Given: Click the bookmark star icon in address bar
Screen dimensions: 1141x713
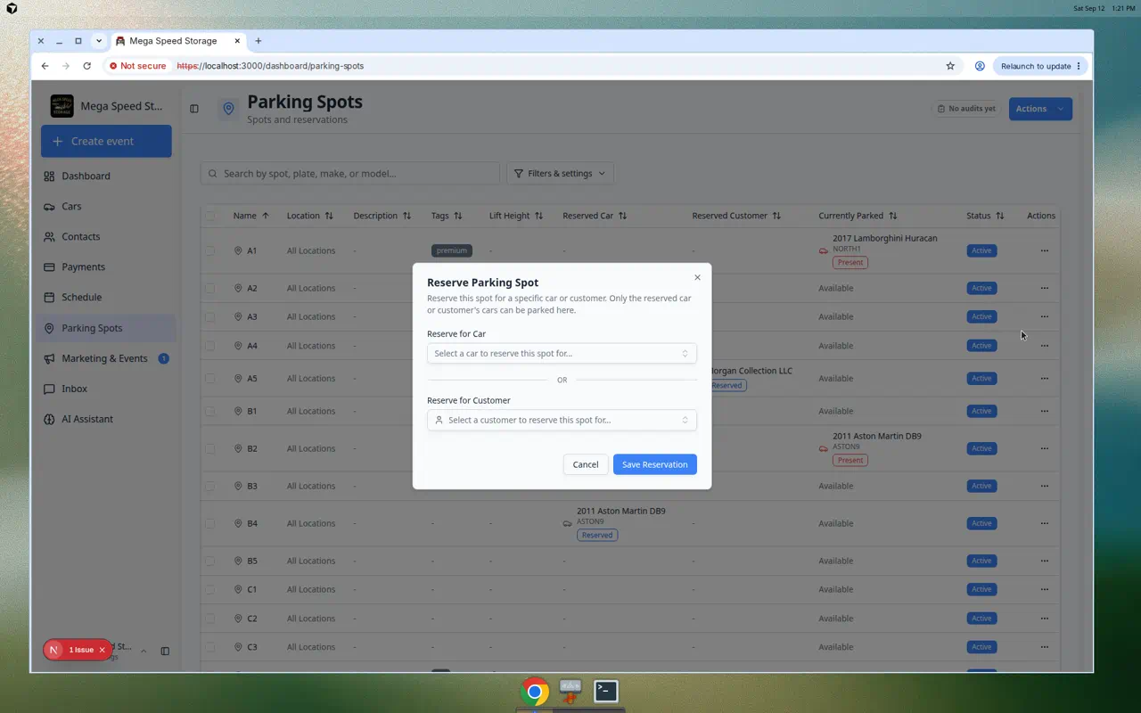Looking at the screenshot, I should (950, 66).
